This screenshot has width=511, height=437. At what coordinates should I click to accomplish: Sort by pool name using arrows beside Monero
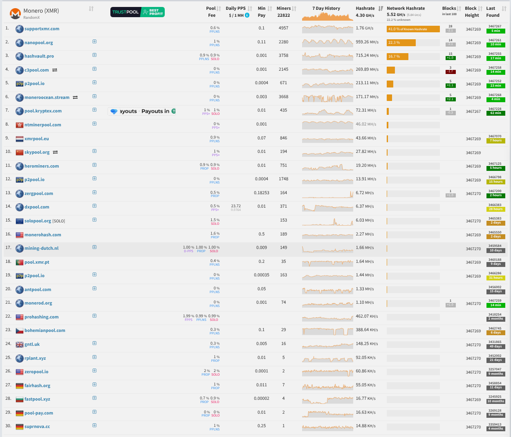pos(91,8)
